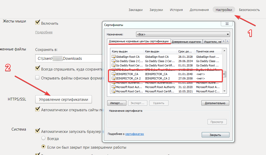Select the Всегда radio button

click(43, 138)
